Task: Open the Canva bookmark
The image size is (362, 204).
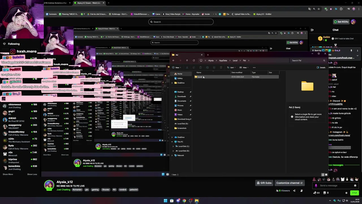Action: [156, 14]
